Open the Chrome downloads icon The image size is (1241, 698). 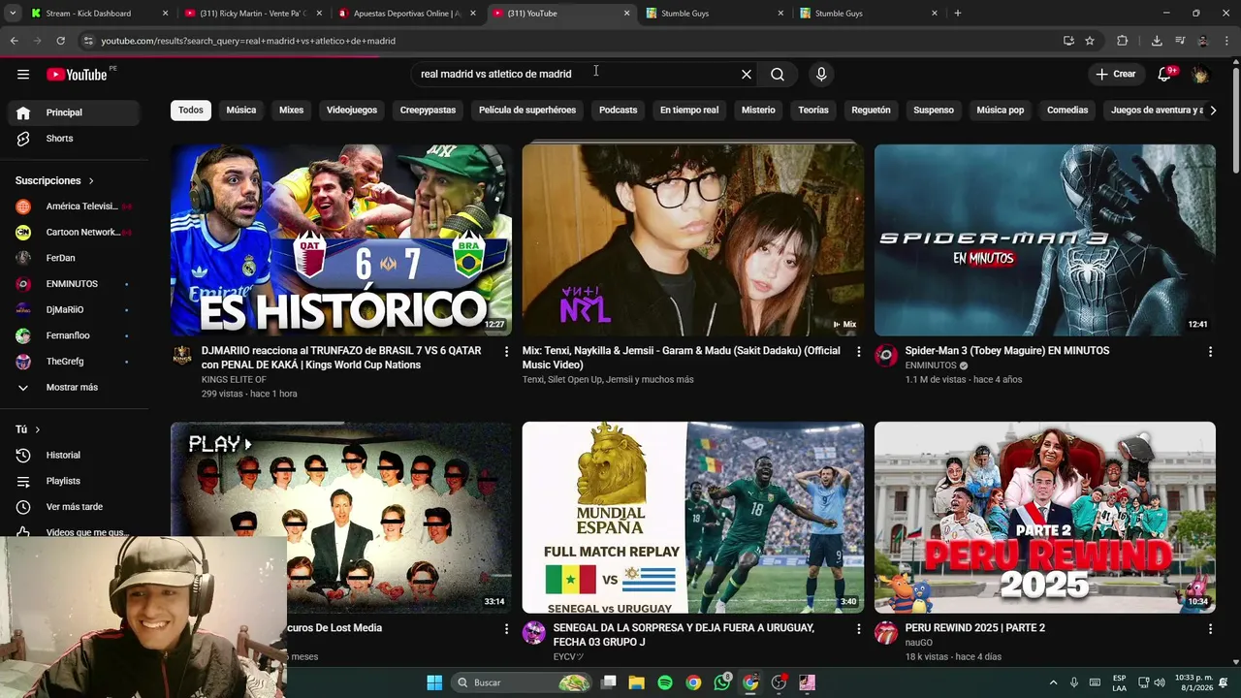1157,41
